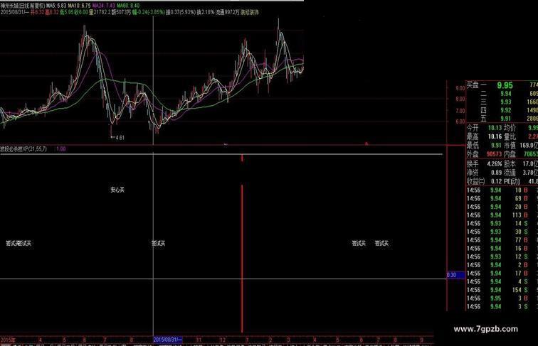
Task: Select the bid level 四 price 9.92
Action: click(x=506, y=110)
